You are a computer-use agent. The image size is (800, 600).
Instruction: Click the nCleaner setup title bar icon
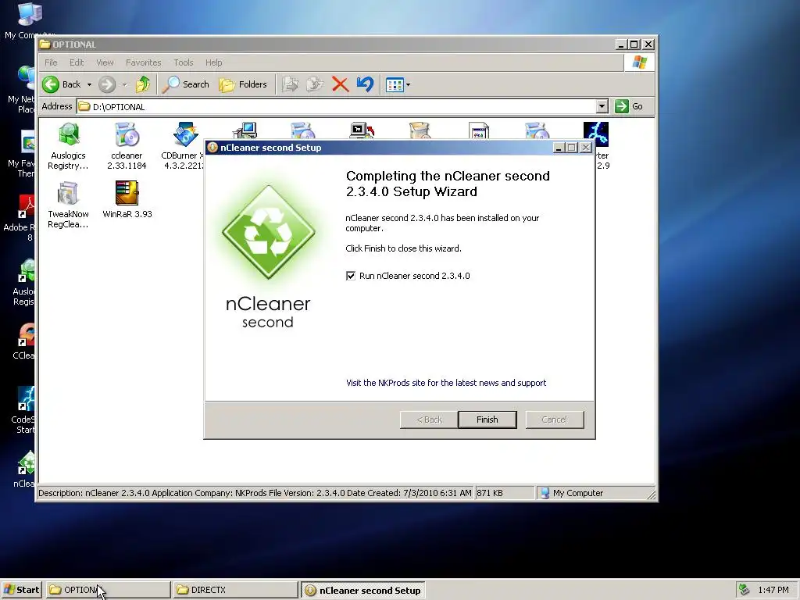click(x=212, y=148)
